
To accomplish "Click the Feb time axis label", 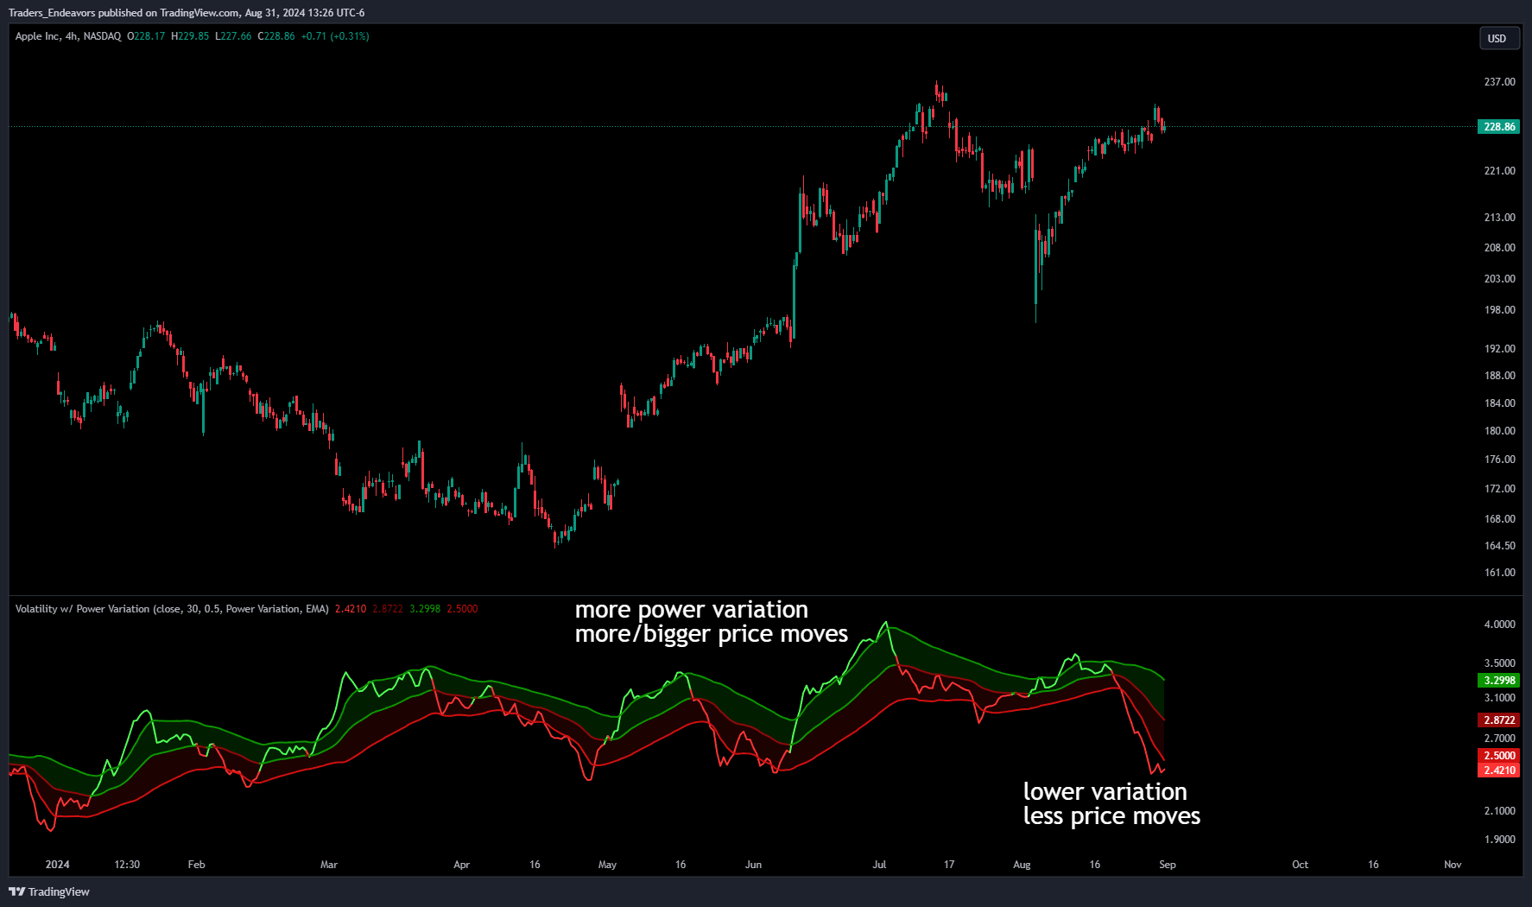I will [196, 865].
